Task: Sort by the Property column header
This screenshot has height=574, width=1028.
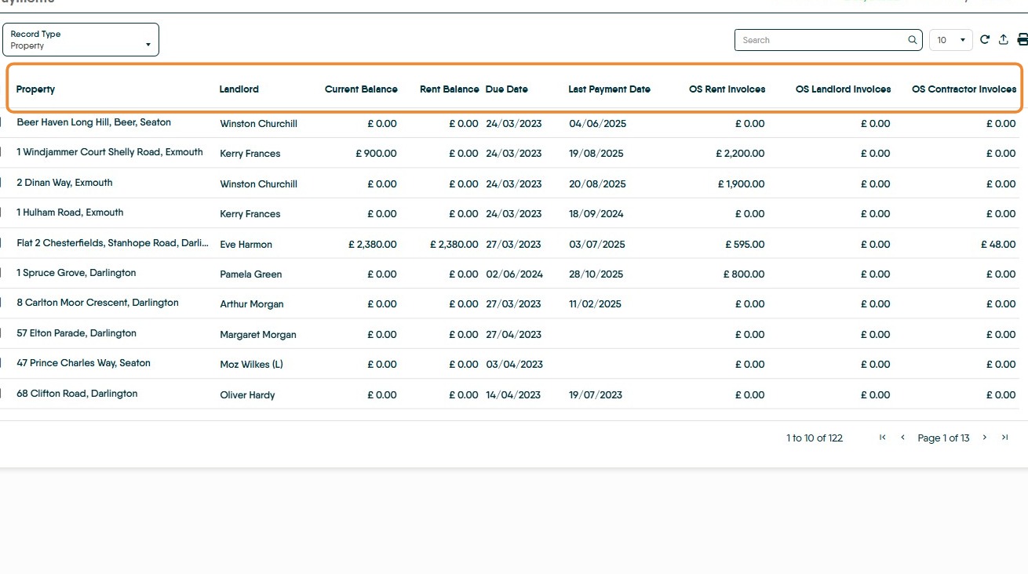Action: [36, 89]
